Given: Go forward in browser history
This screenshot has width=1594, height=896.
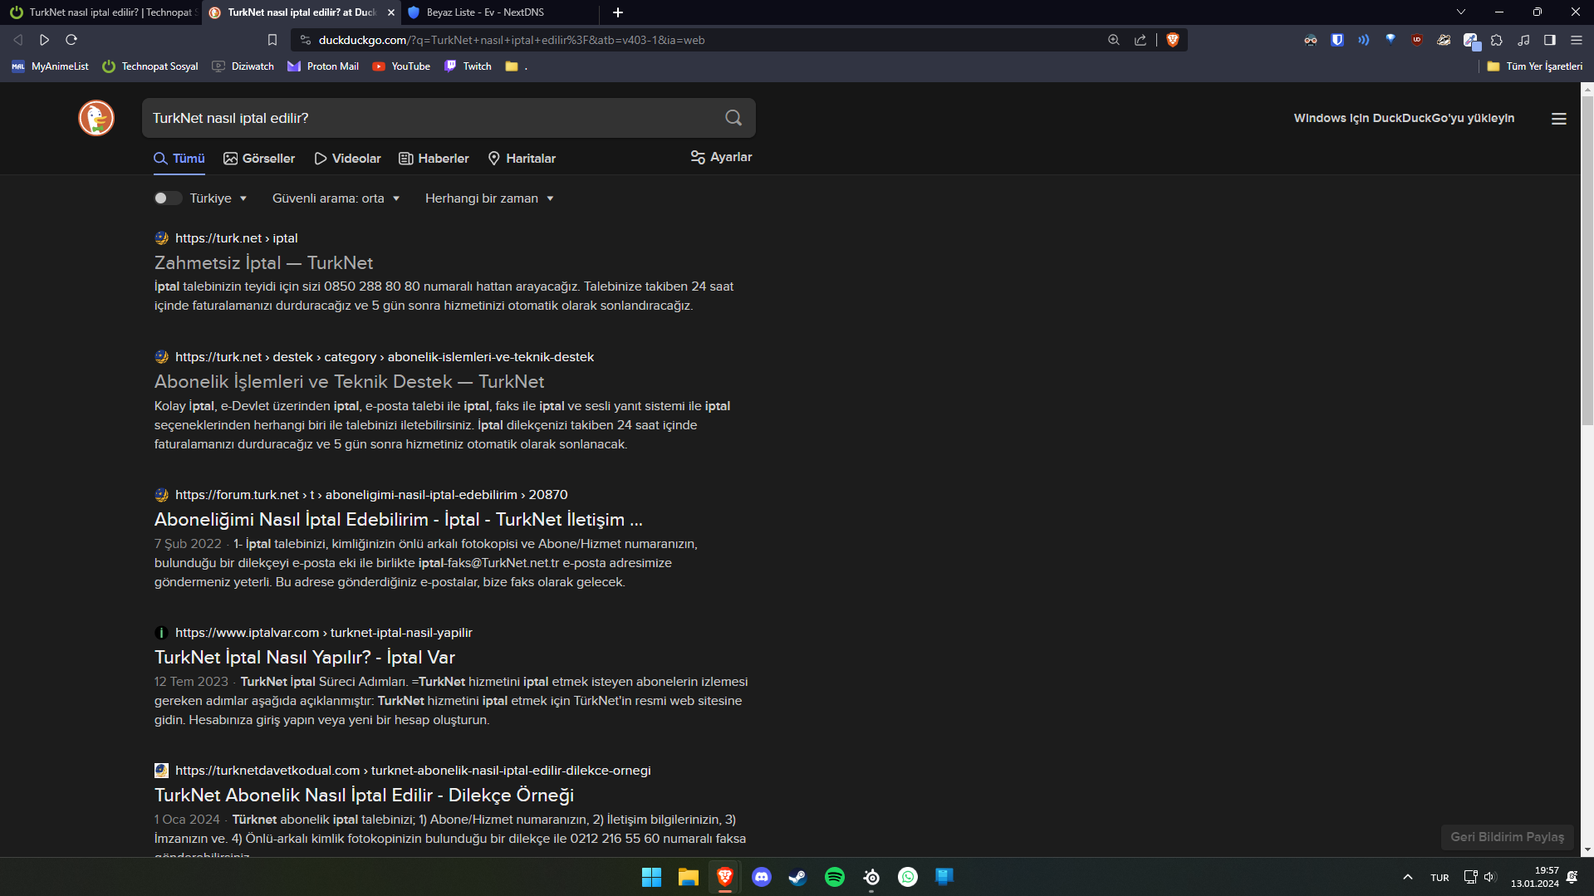Looking at the screenshot, I should click(x=45, y=40).
